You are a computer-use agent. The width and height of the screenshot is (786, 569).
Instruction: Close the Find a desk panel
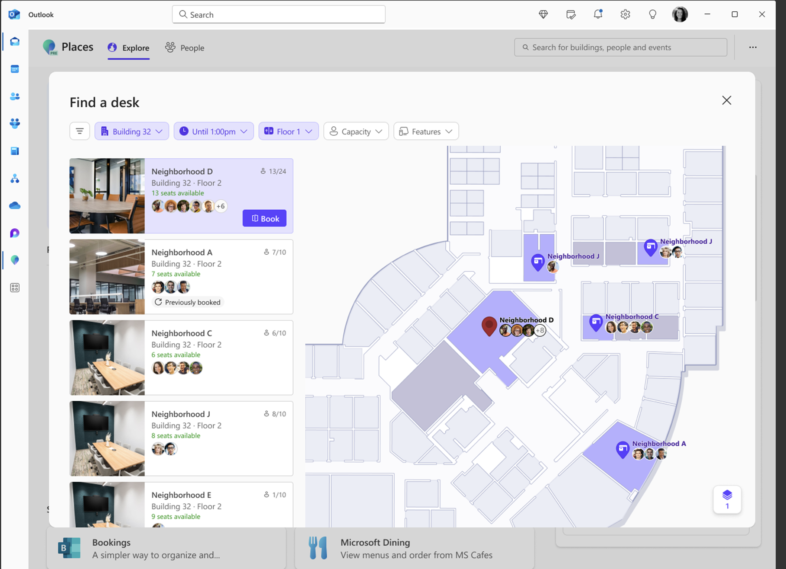point(726,100)
